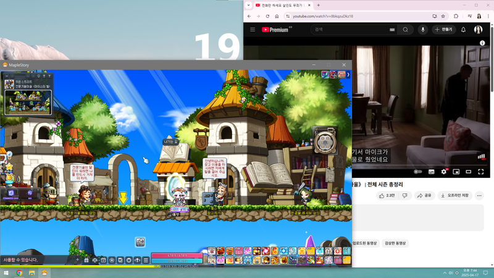
Task: Click the Chrome home button
Action: tap(277, 17)
